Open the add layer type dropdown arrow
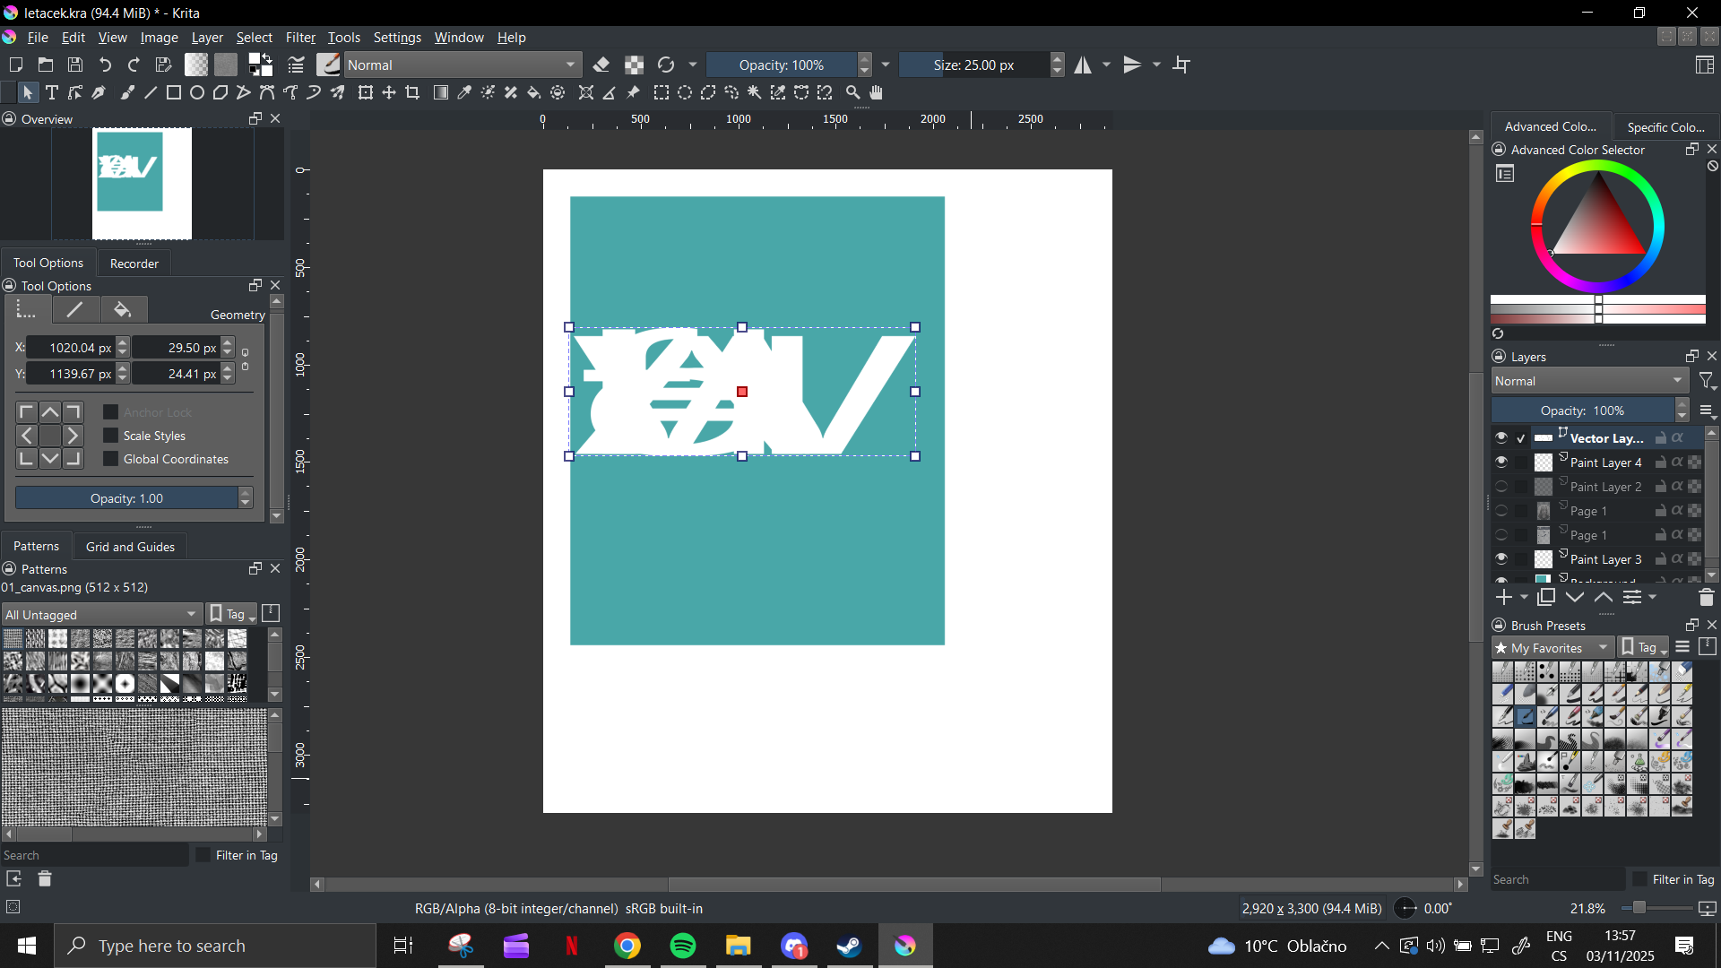The image size is (1721, 968). coord(1524,597)
